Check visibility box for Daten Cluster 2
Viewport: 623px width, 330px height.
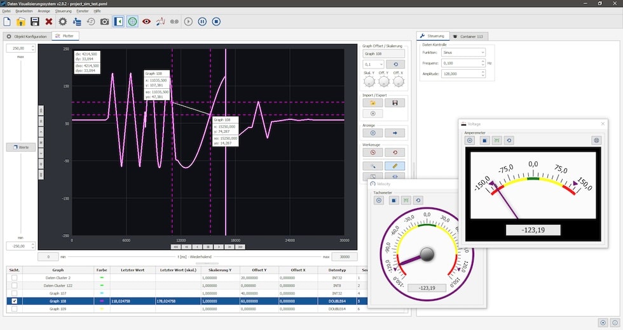[x=15, y=278]
